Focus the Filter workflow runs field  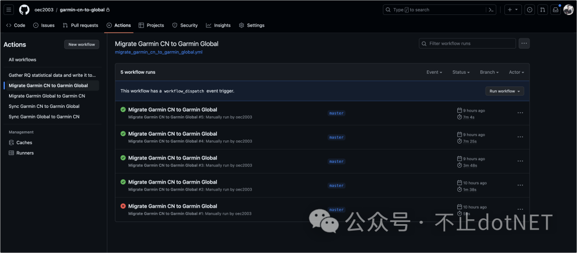tap(467, 43)
